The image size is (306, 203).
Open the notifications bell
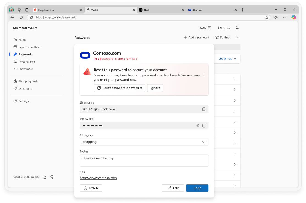(237, 28)
